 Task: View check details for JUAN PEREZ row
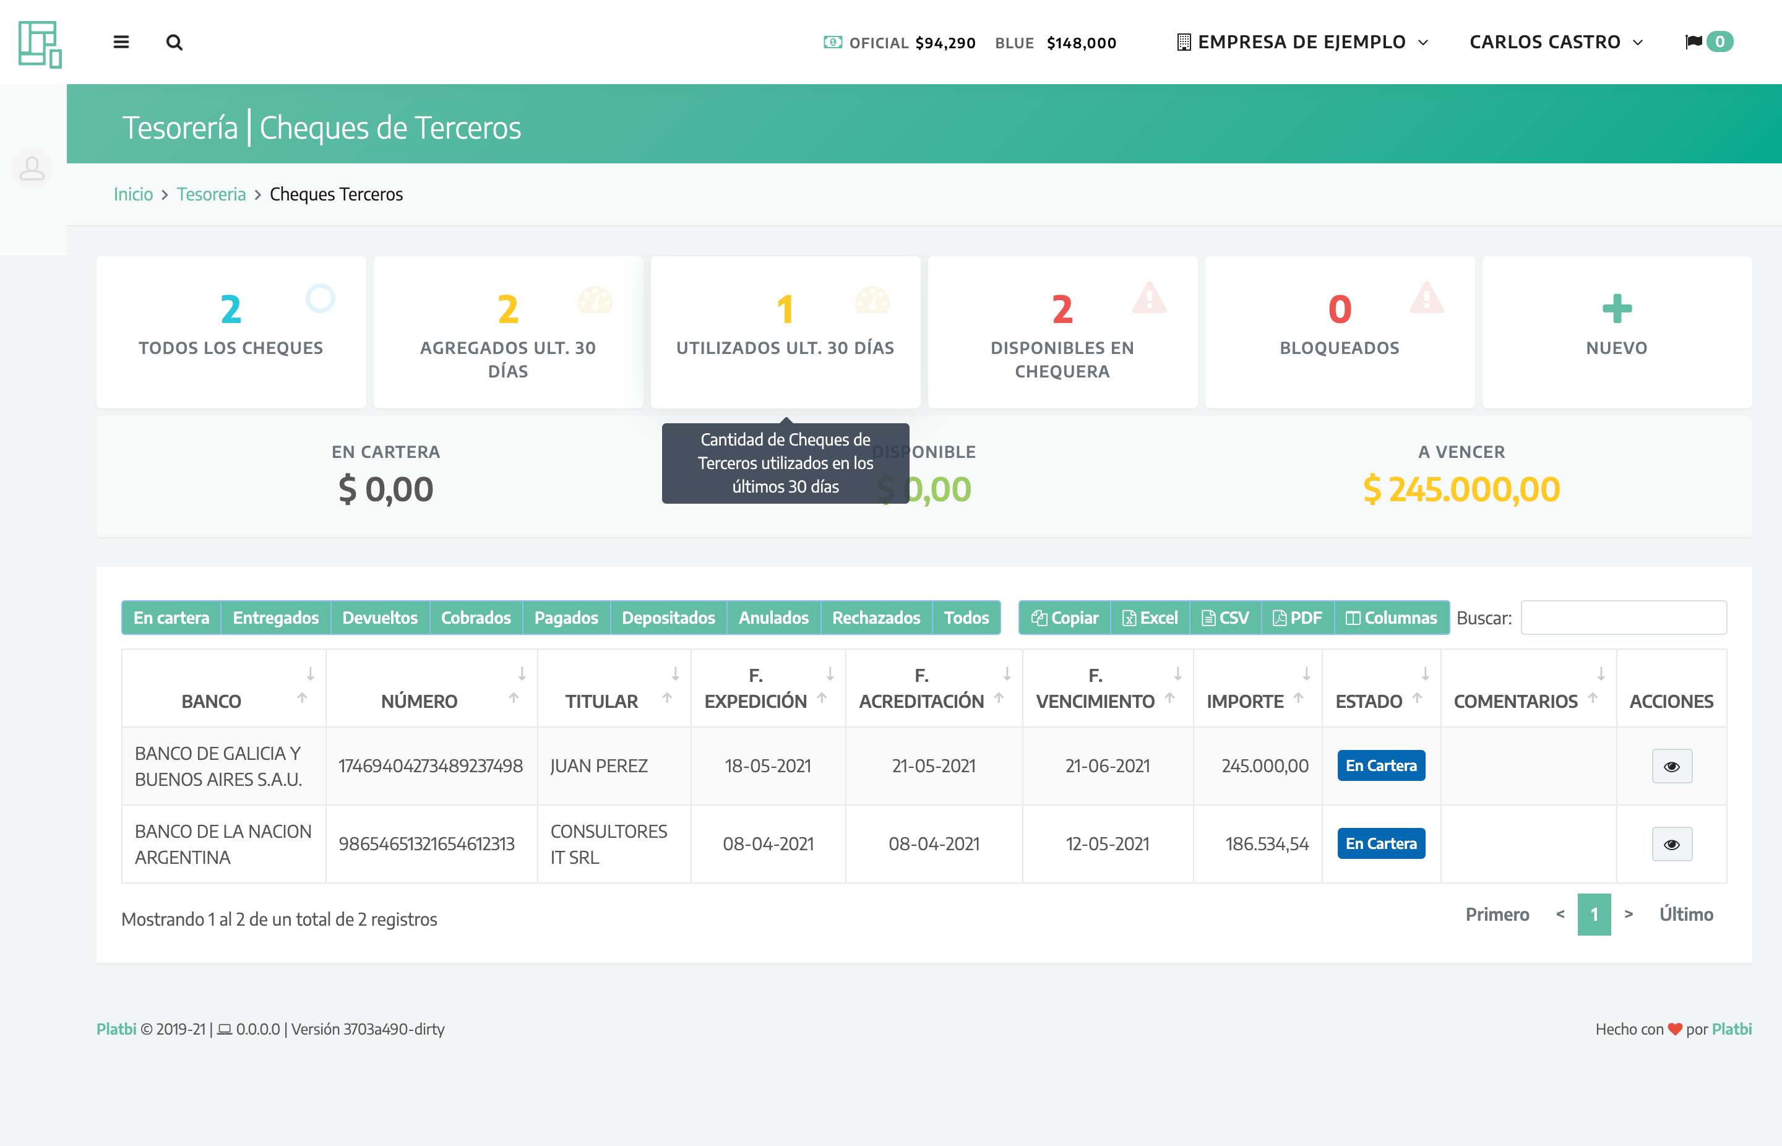[1672, 767]
